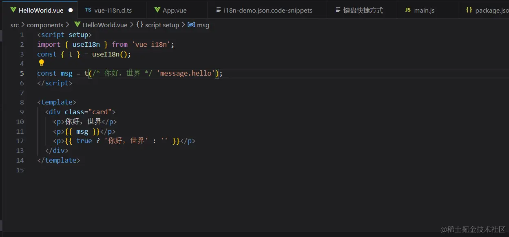Click the Vue icon on the App.vue tab
The image size is (509, 237).
[x=157, y=10]
